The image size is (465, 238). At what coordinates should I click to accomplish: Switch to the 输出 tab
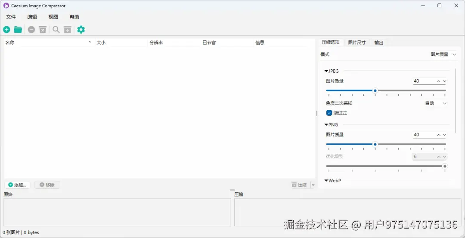coord(379,43)
